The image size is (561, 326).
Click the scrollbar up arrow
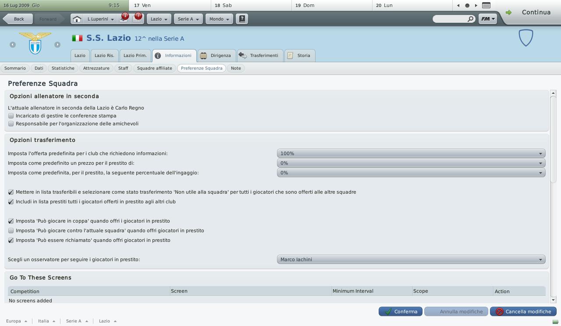(x=553, y=93)
